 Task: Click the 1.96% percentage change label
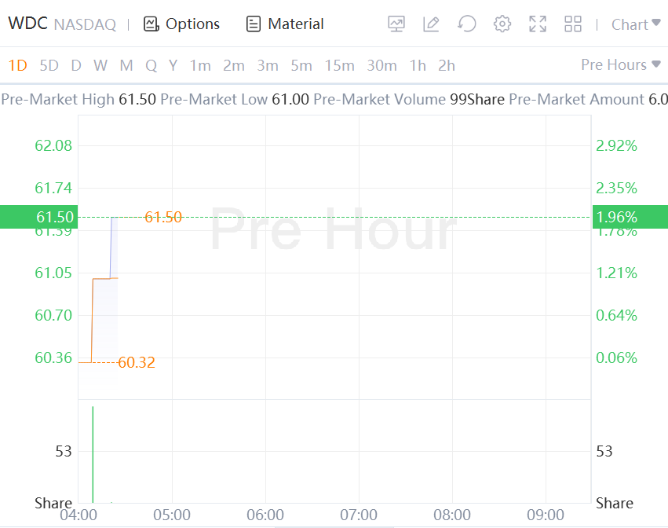click(616, 217)
